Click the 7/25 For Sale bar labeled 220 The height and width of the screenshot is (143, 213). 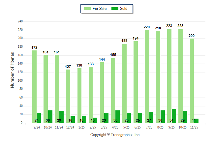click(x=147, y=76)
